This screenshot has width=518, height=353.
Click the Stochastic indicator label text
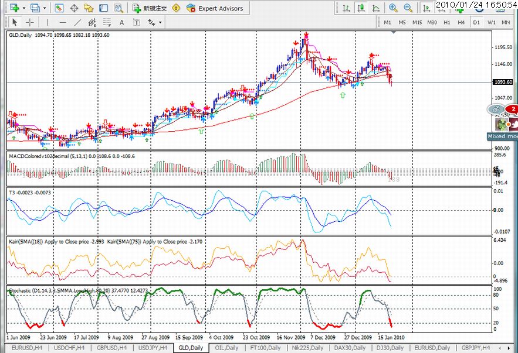pos(78,291)
